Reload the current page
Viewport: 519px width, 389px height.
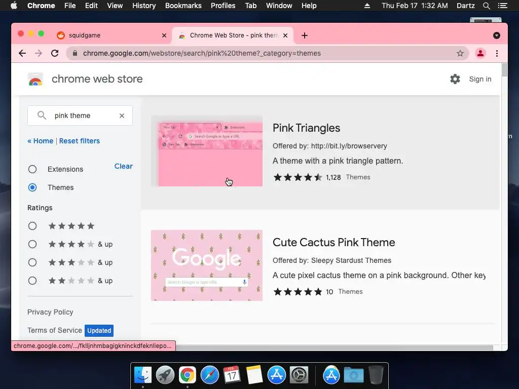coord(55,53)
